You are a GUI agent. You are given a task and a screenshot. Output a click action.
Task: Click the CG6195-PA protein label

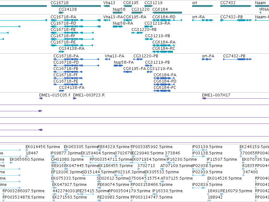click(135, 69)
